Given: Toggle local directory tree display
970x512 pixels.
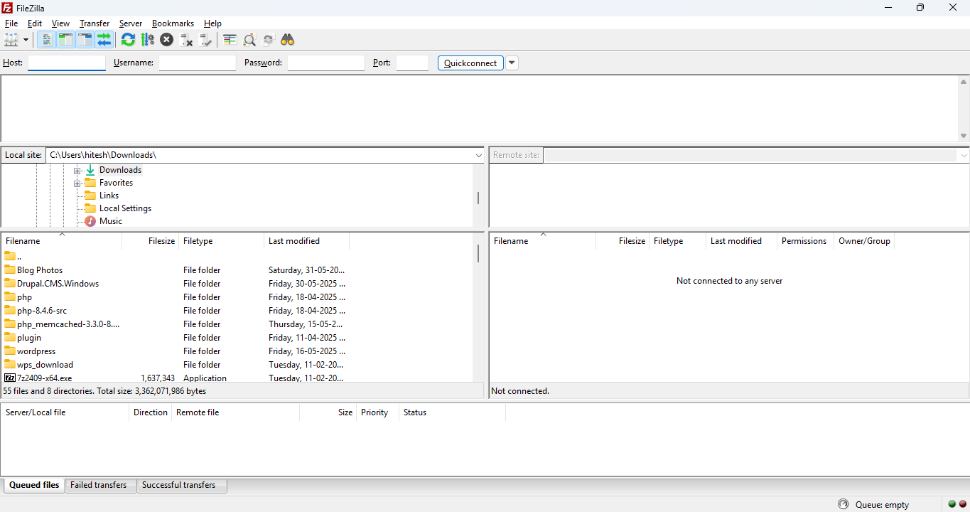Looking at the screenshot, I should tap(65, 40).
